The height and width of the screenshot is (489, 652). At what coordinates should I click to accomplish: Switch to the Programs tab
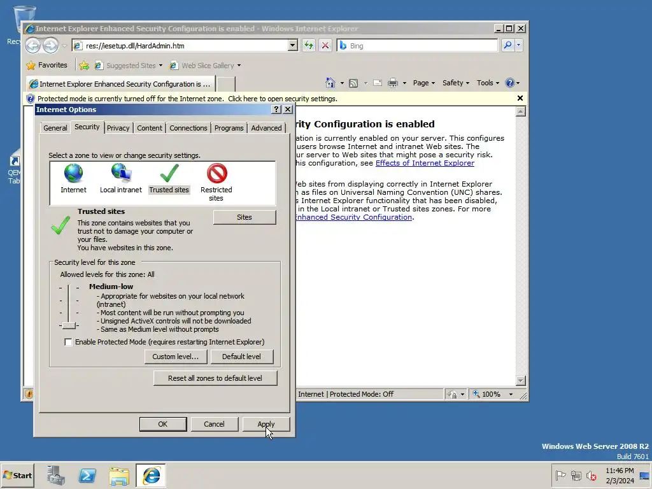[x=229, y=128]
